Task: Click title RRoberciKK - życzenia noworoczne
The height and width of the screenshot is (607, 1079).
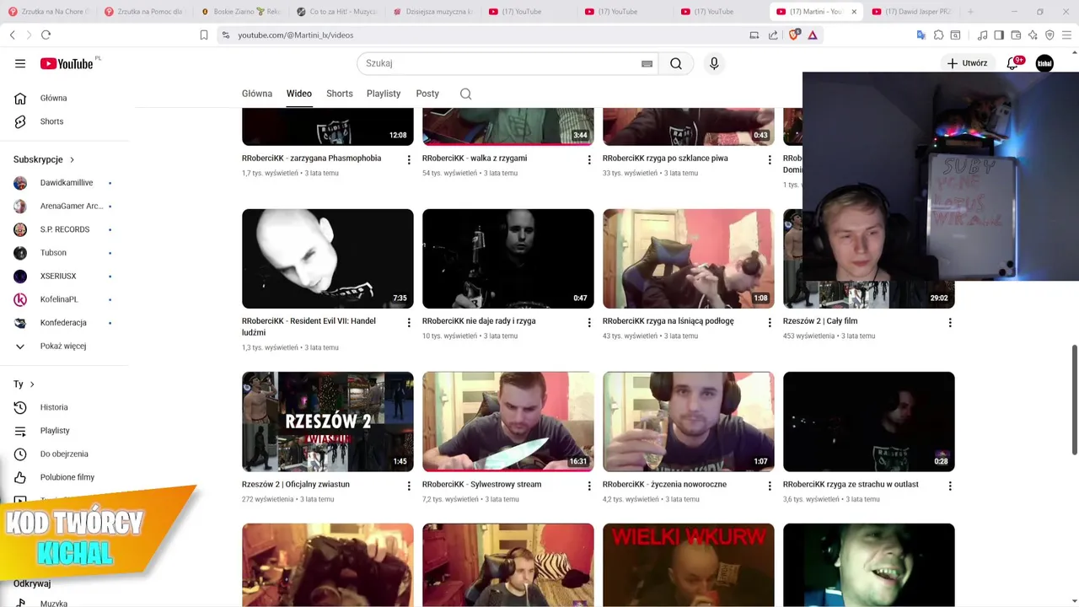Action: (665, 485)
